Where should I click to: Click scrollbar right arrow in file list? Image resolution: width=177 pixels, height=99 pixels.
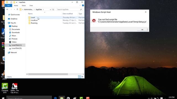coord(83,74)
